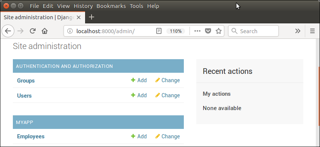Go to browser home page icon

tap(45, 31)
